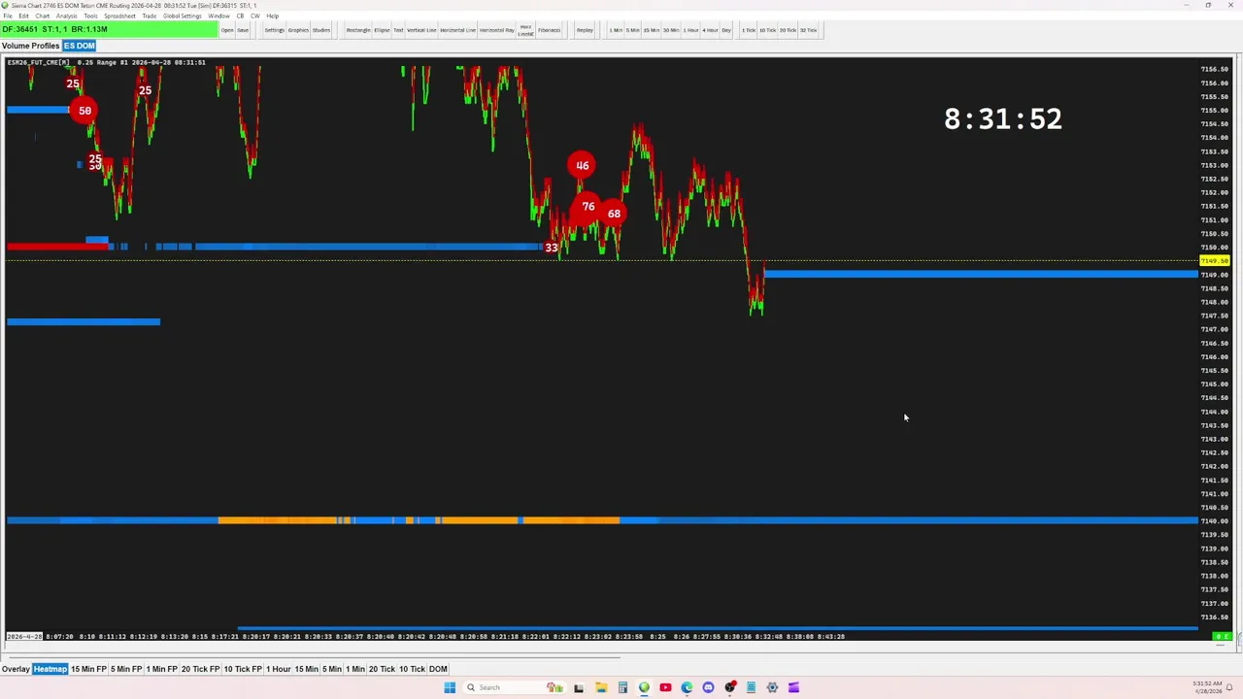Screen dimensions: 1243x699
Task: Switch to 30 Min timeframe in top toolbar
Action: pos(671,30)
